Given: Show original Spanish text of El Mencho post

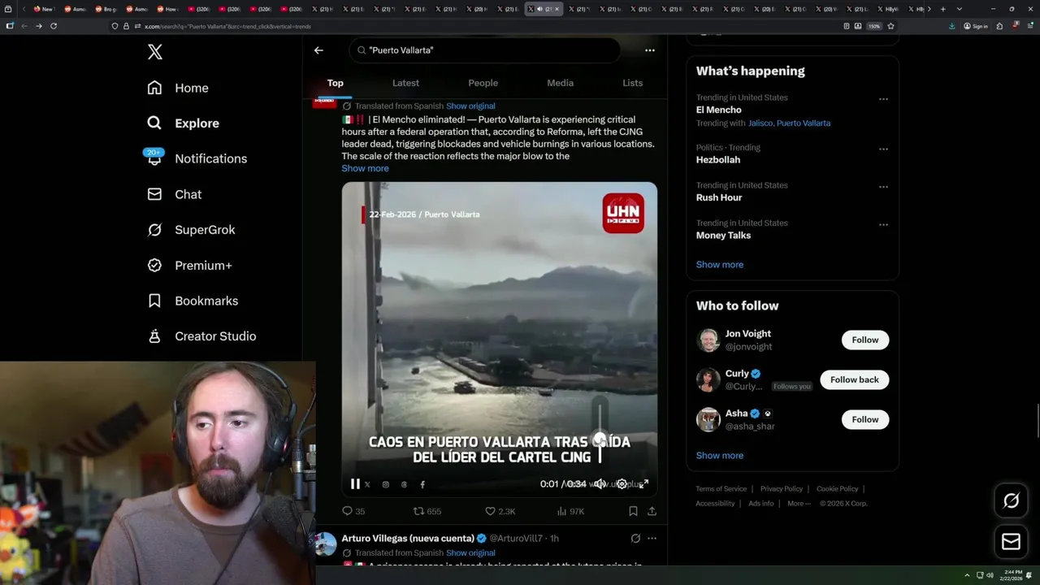Looking at the screenshot, I should (470, 106).
